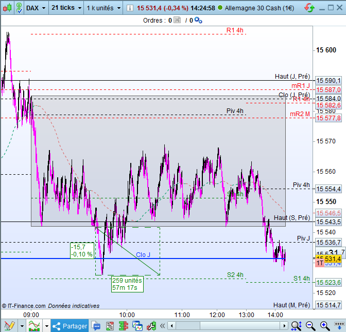Click the green S2 4h support label
The width and height of the screenshot is (346, 332).
tap(235, 275)
